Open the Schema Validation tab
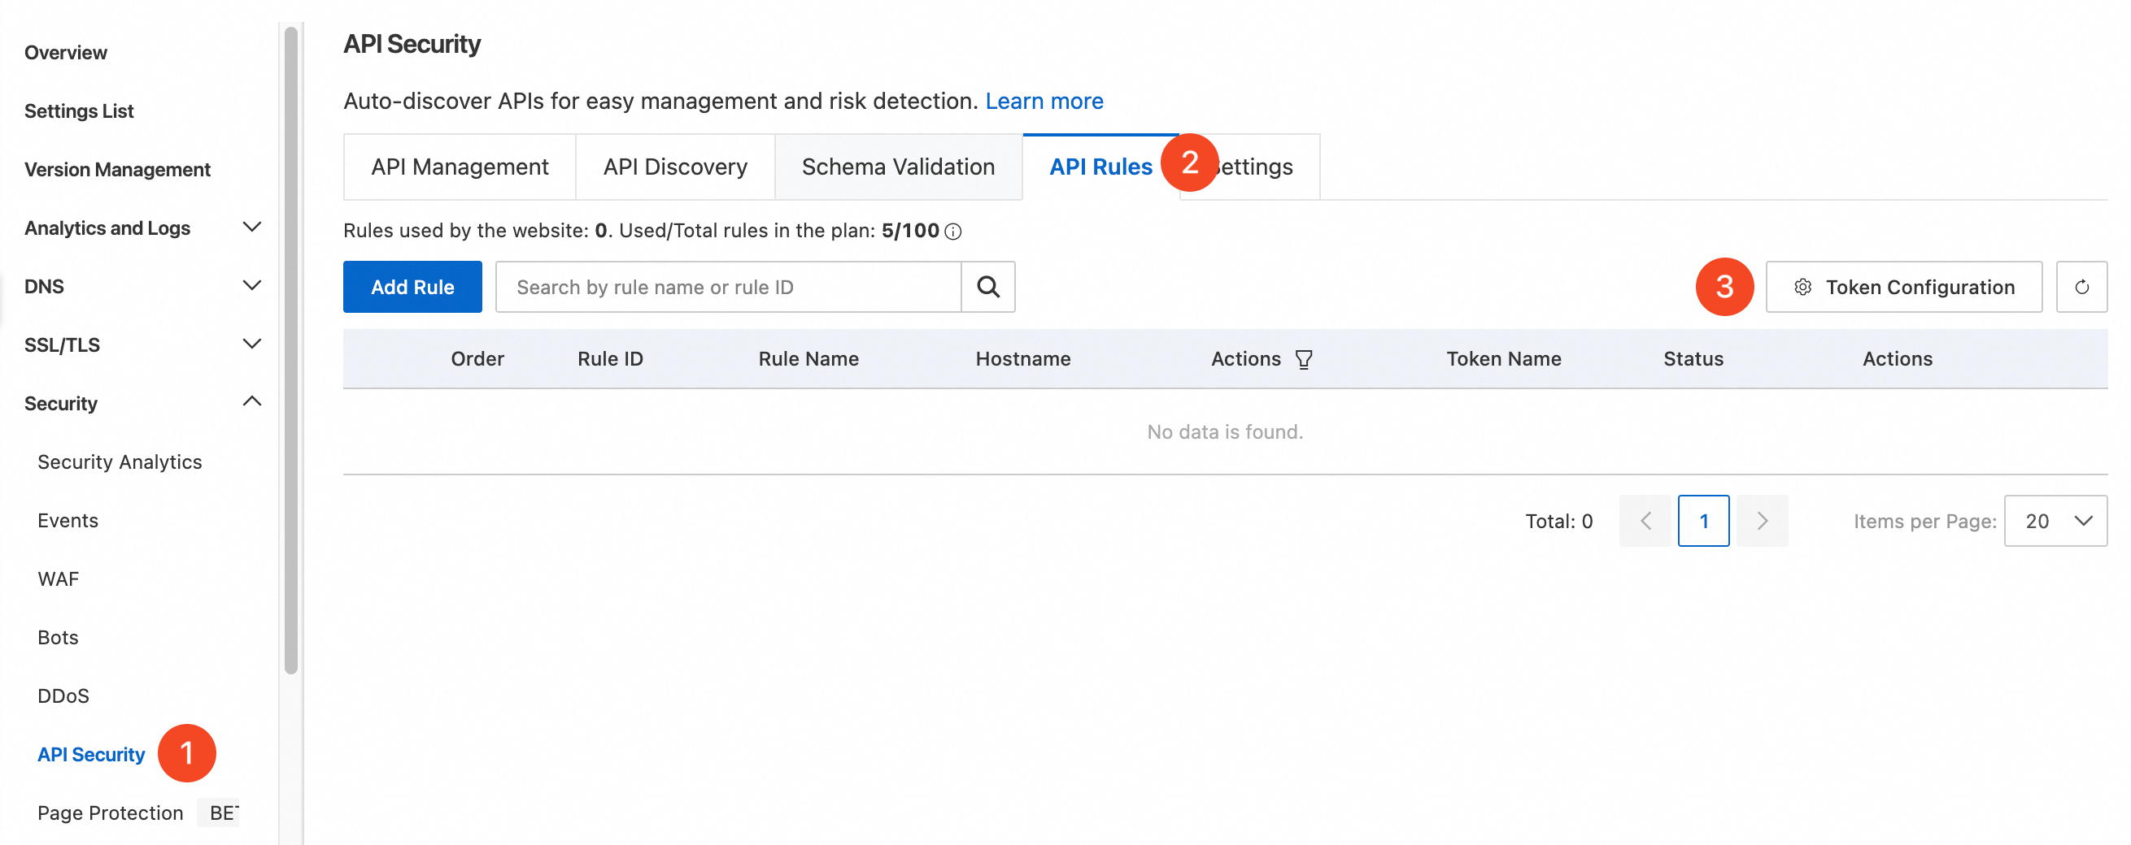The height and width of the screenshot is (845, 2131). point(898,167)
